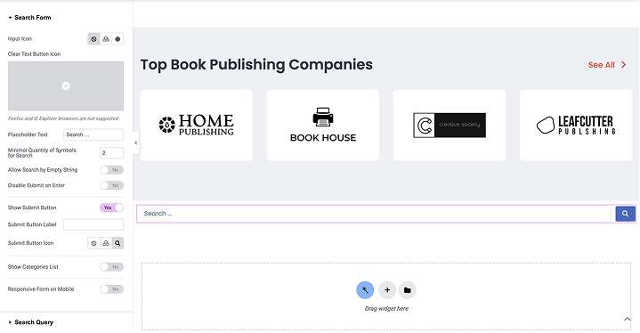Click the See All arrow chevron
The image size is (640, 333).
pos(623,65)
